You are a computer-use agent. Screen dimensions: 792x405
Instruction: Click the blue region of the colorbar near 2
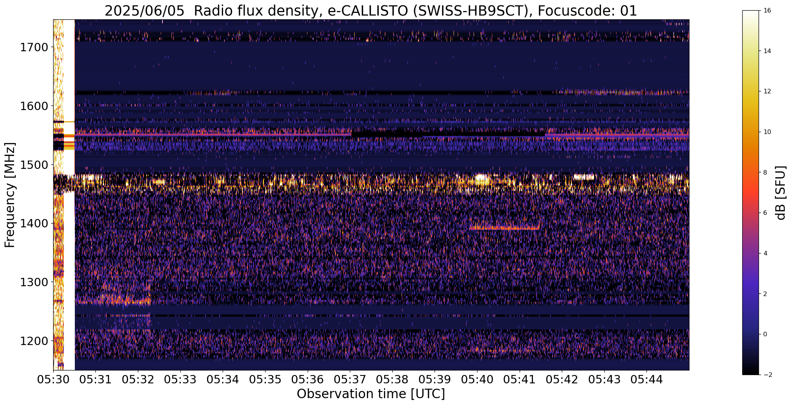750,294
